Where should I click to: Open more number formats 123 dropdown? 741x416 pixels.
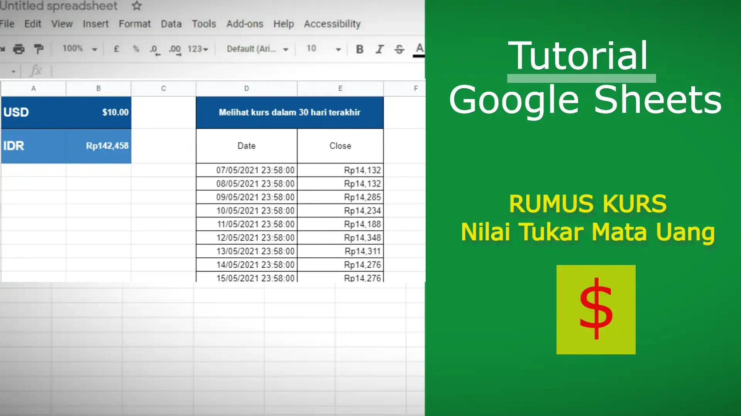coord(198,49)
